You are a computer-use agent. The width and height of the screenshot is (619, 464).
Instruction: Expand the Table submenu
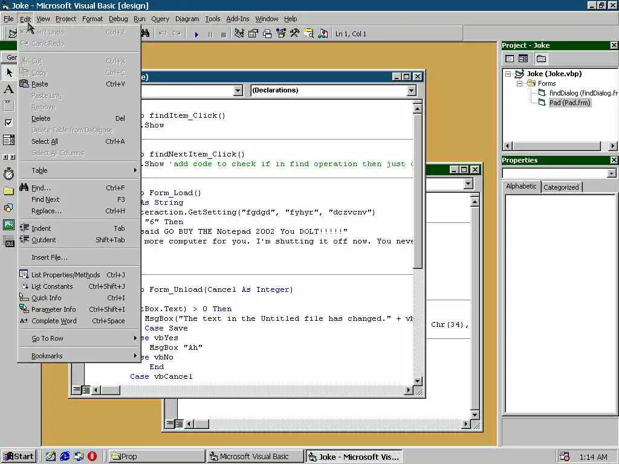pos(79,170)
